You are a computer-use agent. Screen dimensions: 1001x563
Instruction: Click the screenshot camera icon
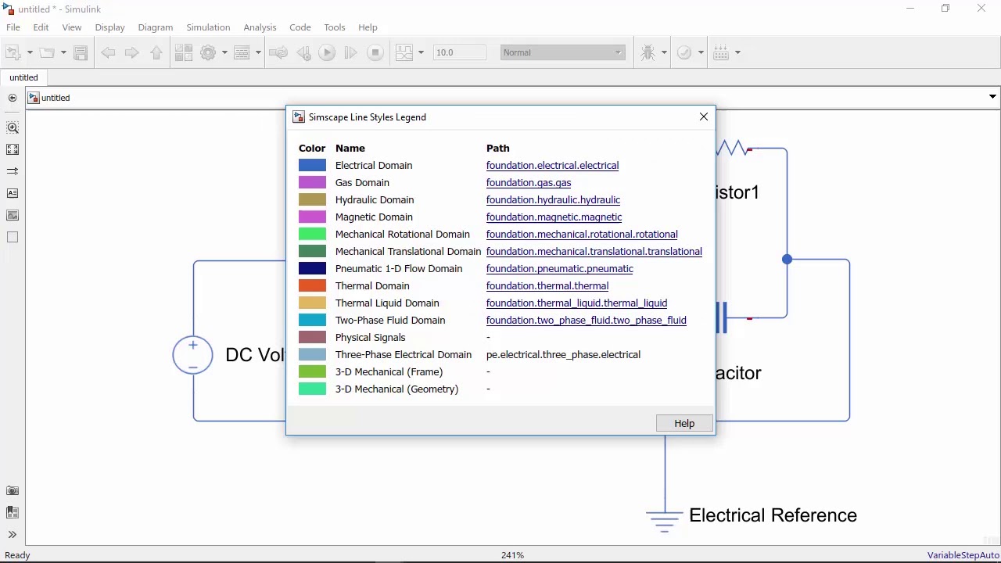click(13, 490)
